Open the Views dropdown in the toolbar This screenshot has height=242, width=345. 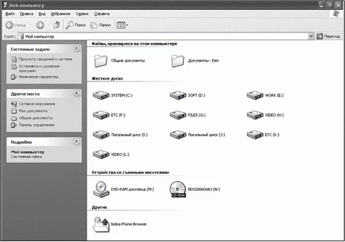pyautogui.click(x=122, y=25)
